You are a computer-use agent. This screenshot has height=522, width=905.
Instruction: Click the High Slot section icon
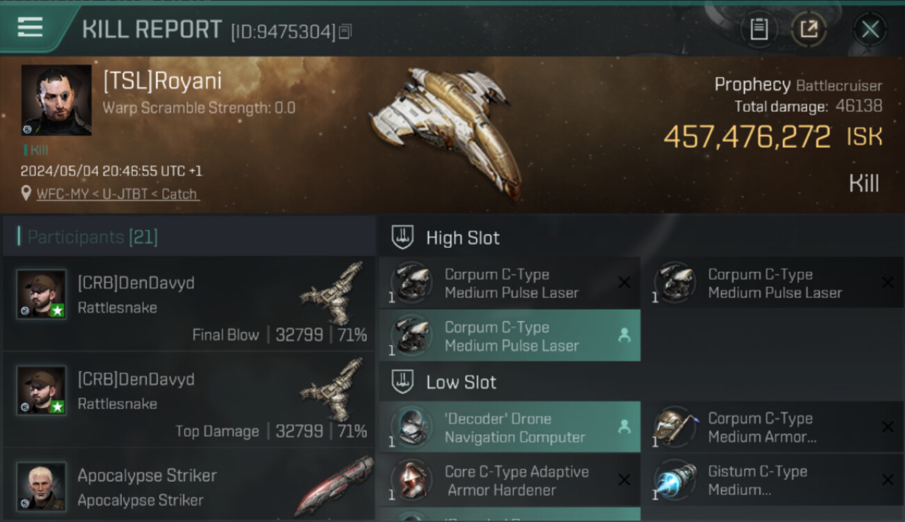(x=402, y=237)
